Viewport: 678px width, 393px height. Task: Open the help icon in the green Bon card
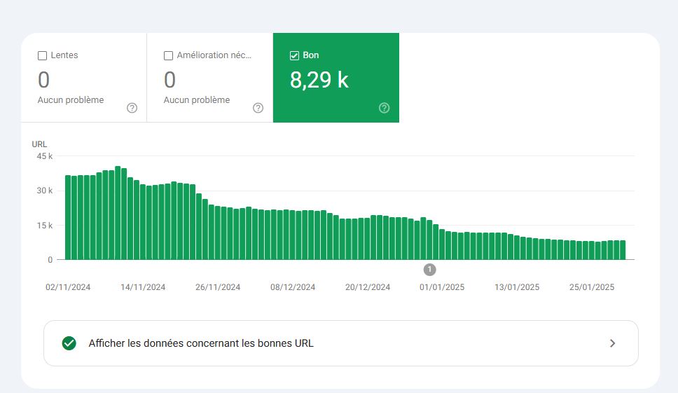(384, 108)
